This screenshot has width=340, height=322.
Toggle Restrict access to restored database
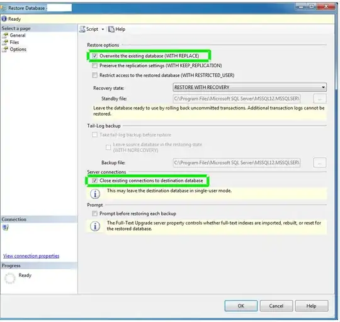[x=94, y=75]
